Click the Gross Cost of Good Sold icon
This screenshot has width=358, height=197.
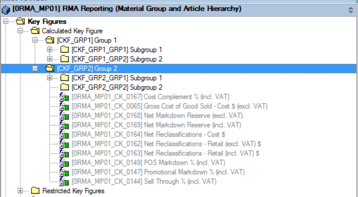pos(64,106)
